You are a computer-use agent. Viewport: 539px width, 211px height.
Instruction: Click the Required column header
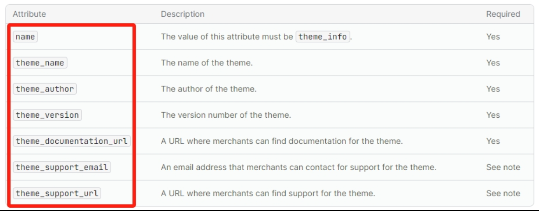pyautogui.click(x=503, y=14)
